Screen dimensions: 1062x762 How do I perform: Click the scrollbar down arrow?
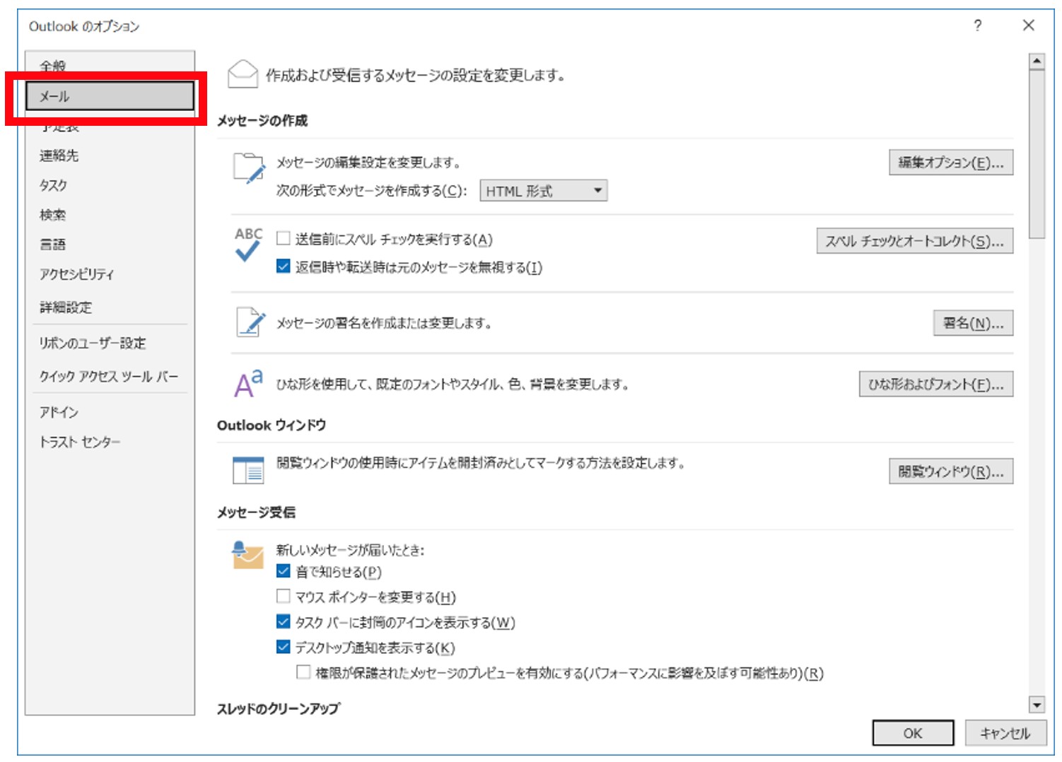1037,704
